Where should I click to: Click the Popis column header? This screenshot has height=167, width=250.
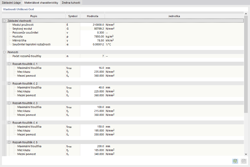point(34,16)
